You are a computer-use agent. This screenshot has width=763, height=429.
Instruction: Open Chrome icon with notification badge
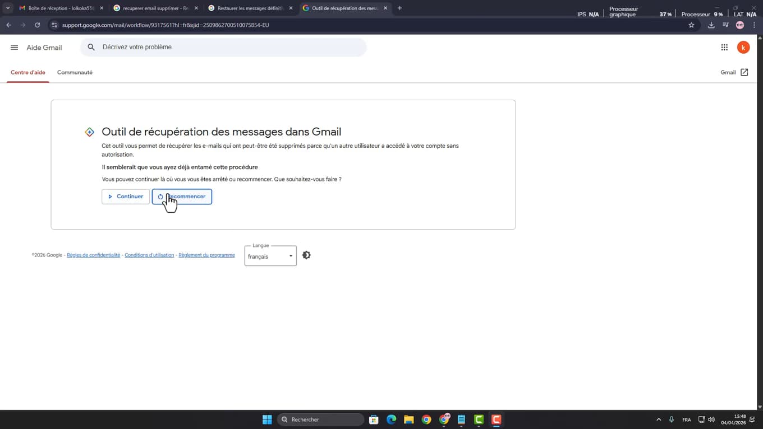(x=444, y=419)
